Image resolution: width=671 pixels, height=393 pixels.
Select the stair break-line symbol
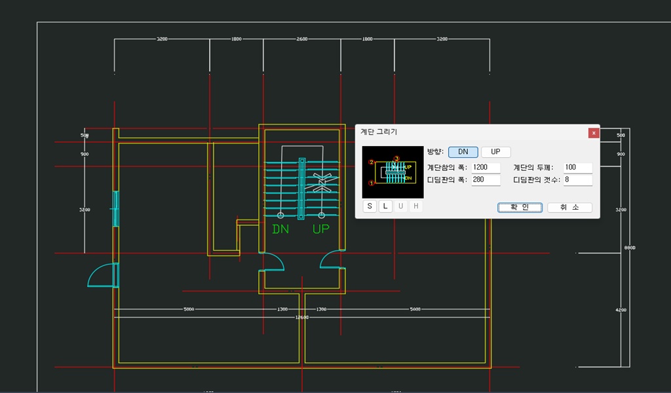click(x=321, y=183)
